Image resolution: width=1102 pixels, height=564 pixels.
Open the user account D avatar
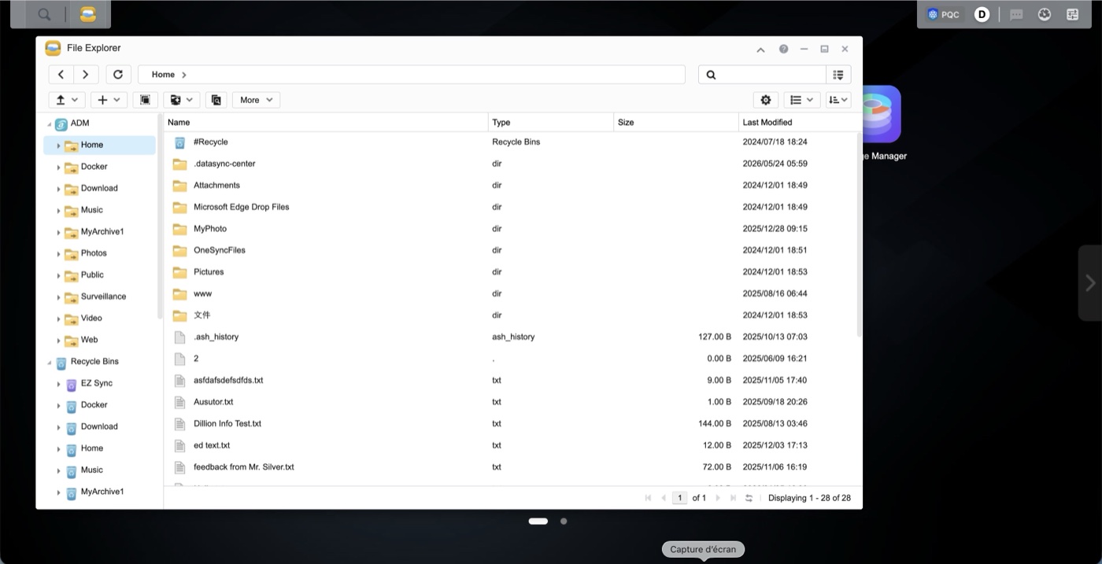pos(982,14)
